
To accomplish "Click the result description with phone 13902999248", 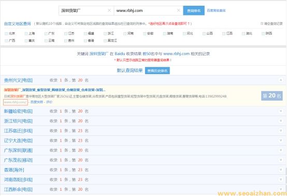I will 116,96.
